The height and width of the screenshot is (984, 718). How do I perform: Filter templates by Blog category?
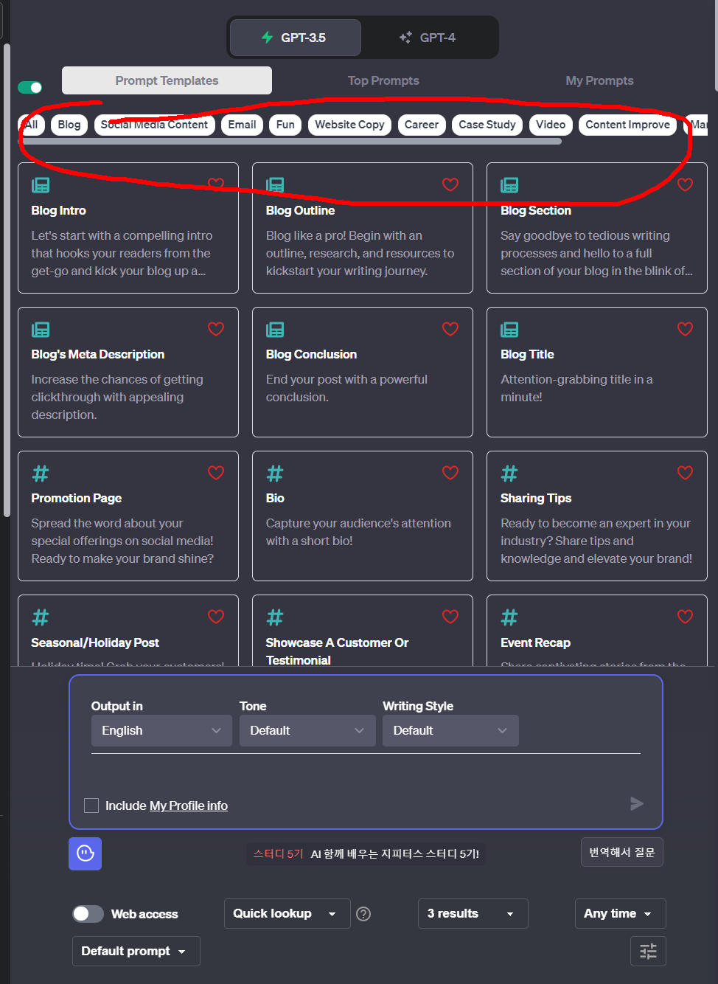coord(69,125)
